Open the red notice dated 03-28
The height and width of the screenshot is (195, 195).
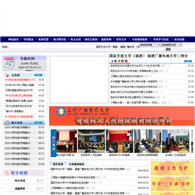[x=20, y=80]
